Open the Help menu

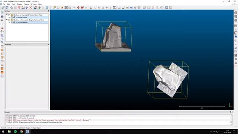[40, 4]
